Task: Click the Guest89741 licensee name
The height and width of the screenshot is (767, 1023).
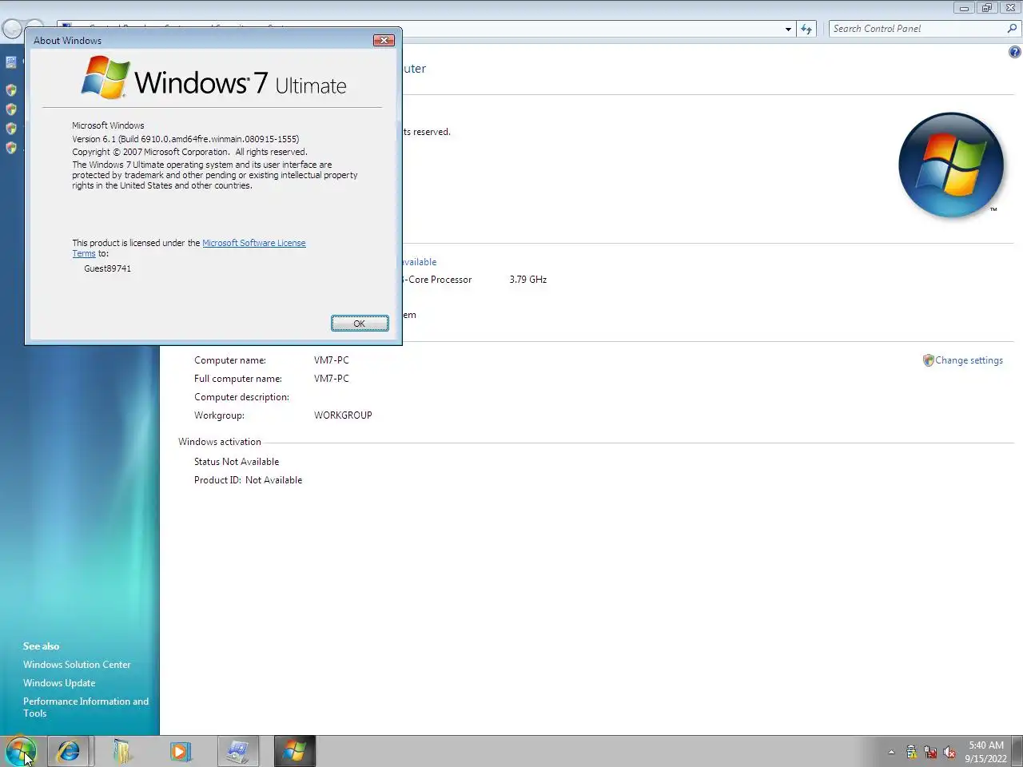Action: (x=107, y=268)
